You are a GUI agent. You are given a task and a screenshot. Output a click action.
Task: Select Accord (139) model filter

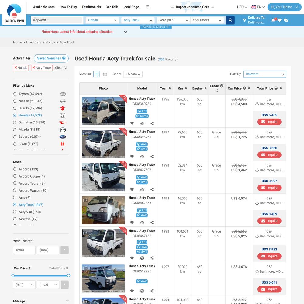point(15,169)
